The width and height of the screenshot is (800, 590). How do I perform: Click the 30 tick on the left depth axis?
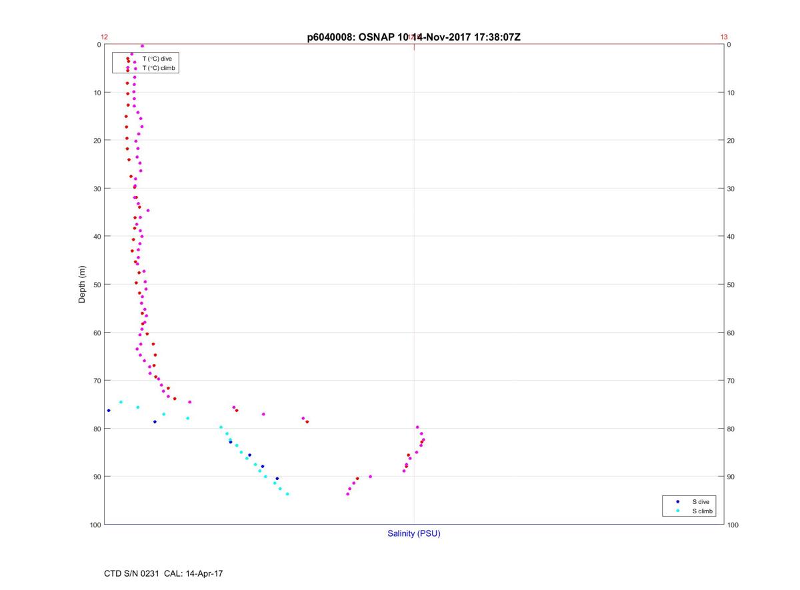click(96, 189)
